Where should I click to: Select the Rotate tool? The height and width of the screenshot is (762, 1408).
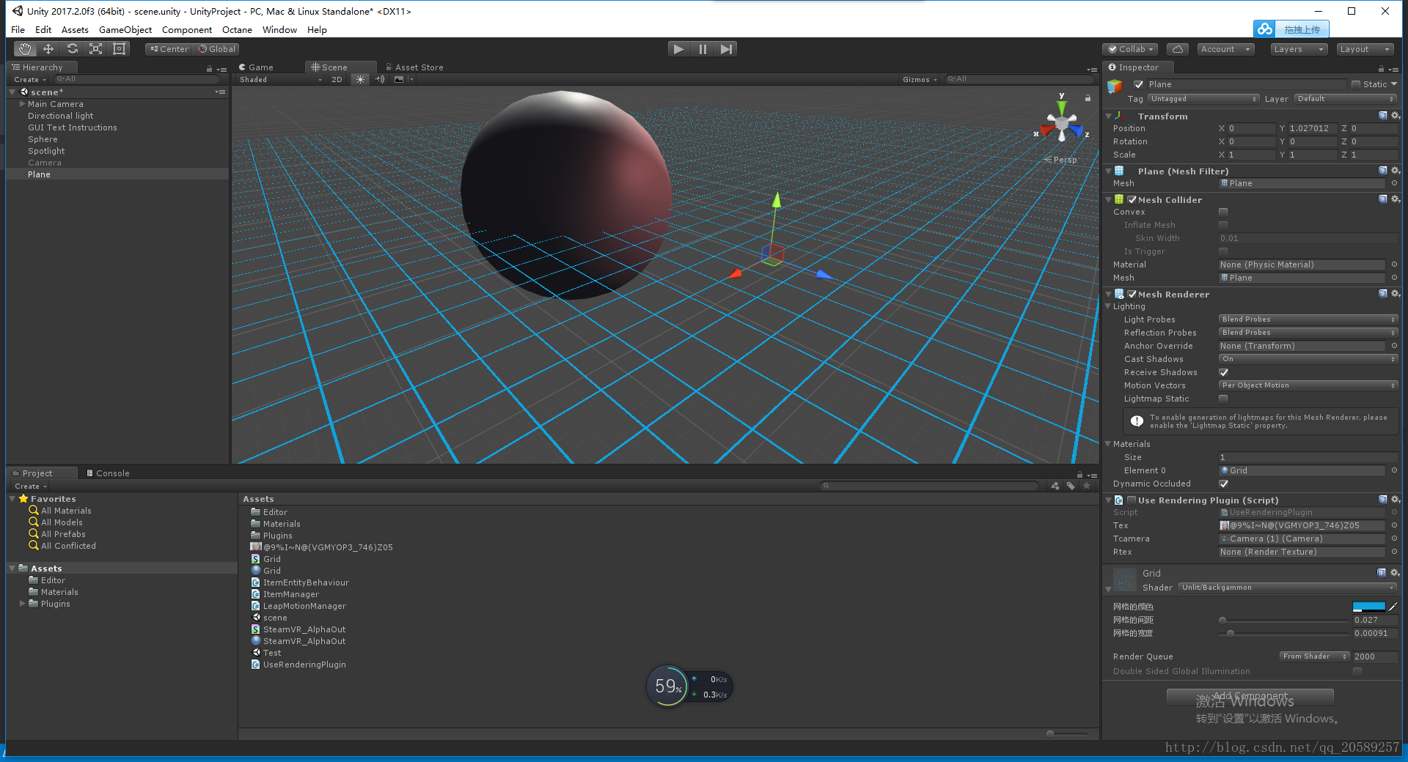(x=72, y=49)
